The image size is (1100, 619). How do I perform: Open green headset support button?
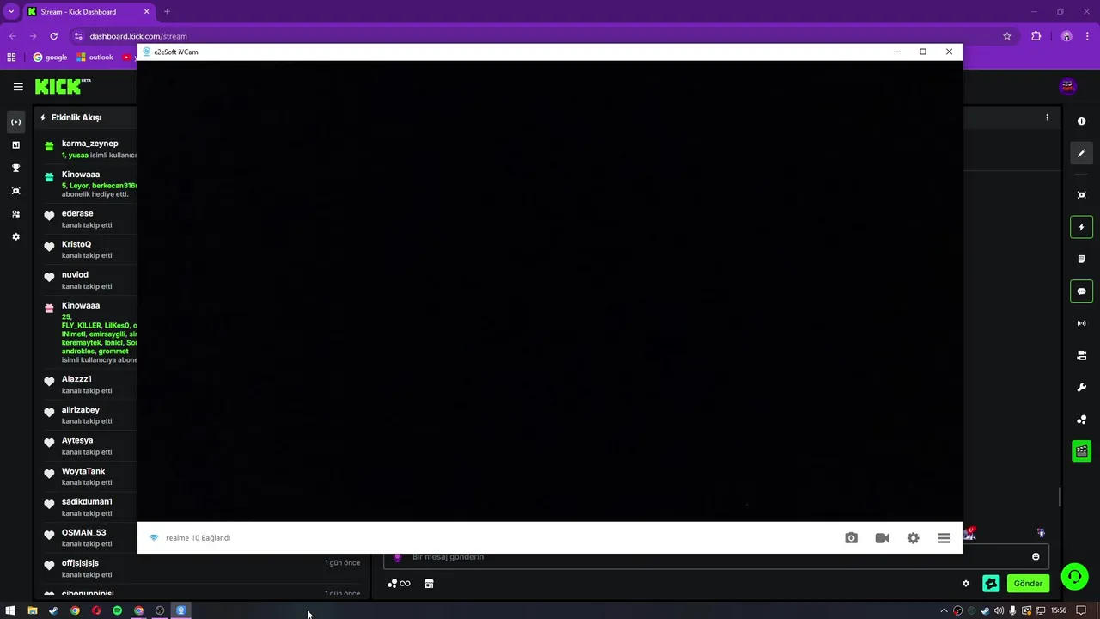tap(1074, 577)
